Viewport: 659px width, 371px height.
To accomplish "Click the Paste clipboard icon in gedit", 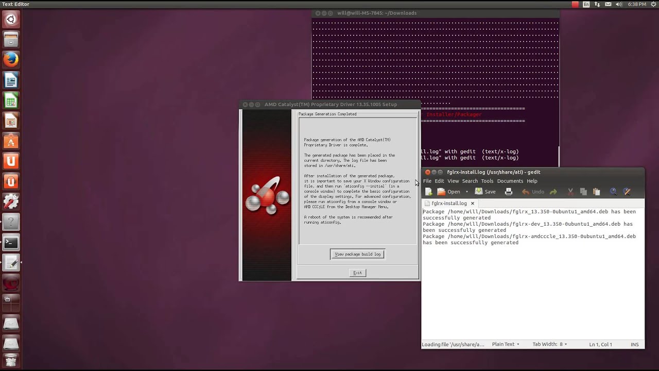I will [x=597, y=192].
